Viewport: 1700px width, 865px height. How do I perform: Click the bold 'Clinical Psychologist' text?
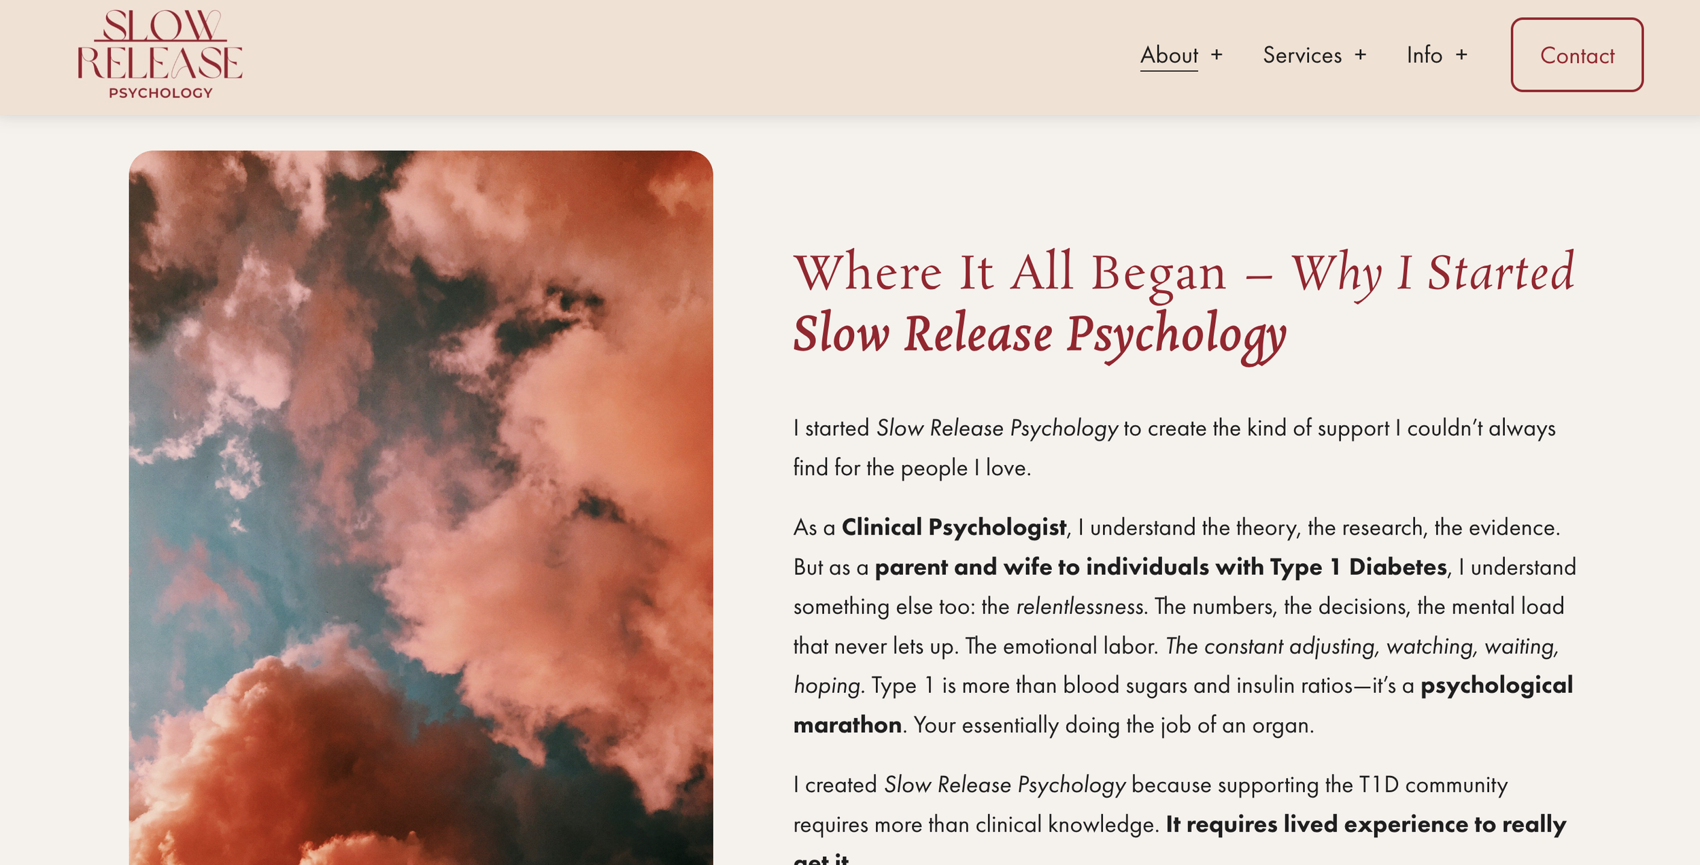click(x=954, y=528)
